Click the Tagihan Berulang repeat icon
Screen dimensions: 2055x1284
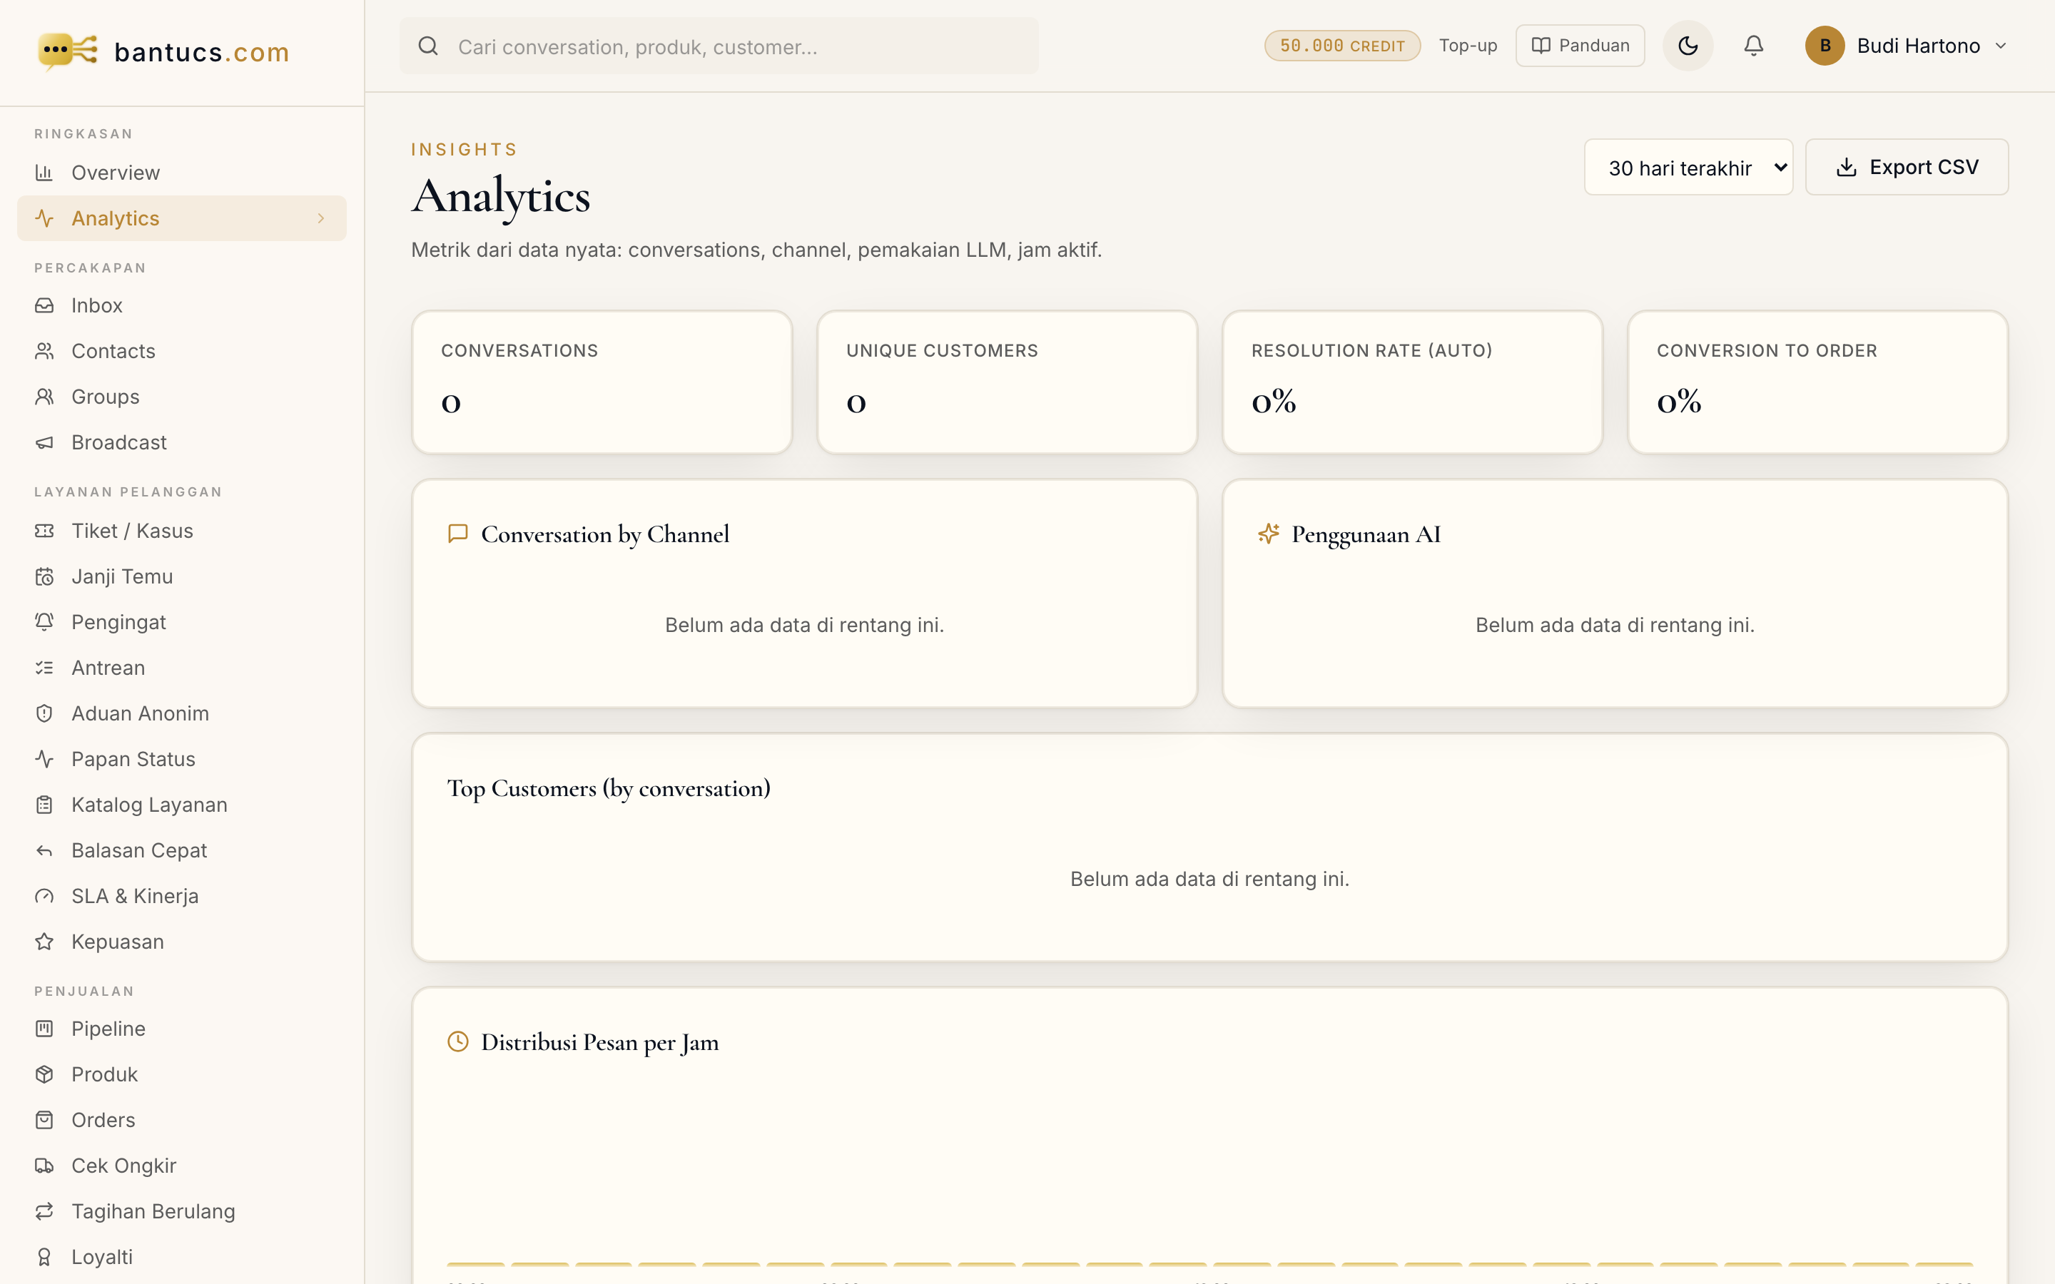click(x=44, y=1212)
